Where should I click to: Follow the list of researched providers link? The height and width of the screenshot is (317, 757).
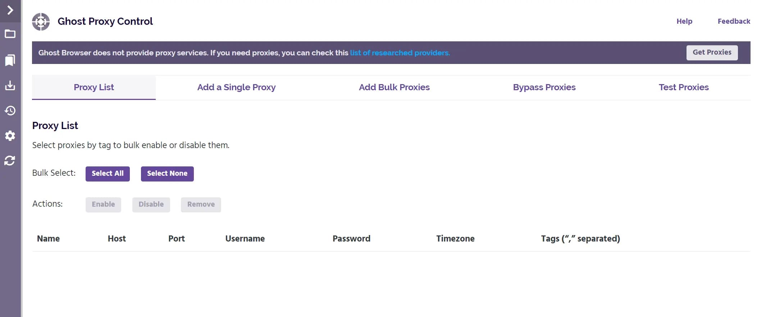(400, 53)
